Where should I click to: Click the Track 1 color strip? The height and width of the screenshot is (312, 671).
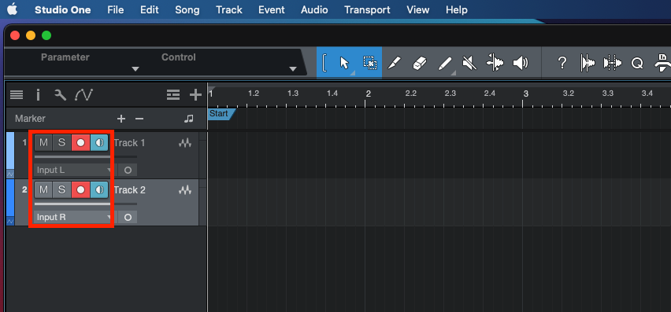click(x=10, y=151)
